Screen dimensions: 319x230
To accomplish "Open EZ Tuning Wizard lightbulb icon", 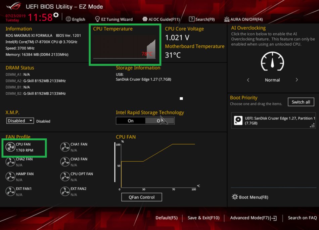I will point(97,19).
